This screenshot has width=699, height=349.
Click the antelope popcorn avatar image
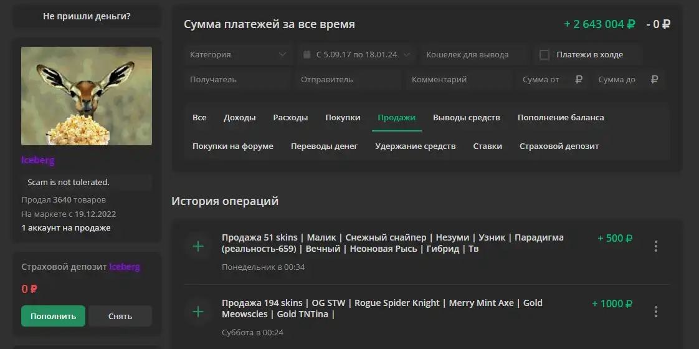87,96
